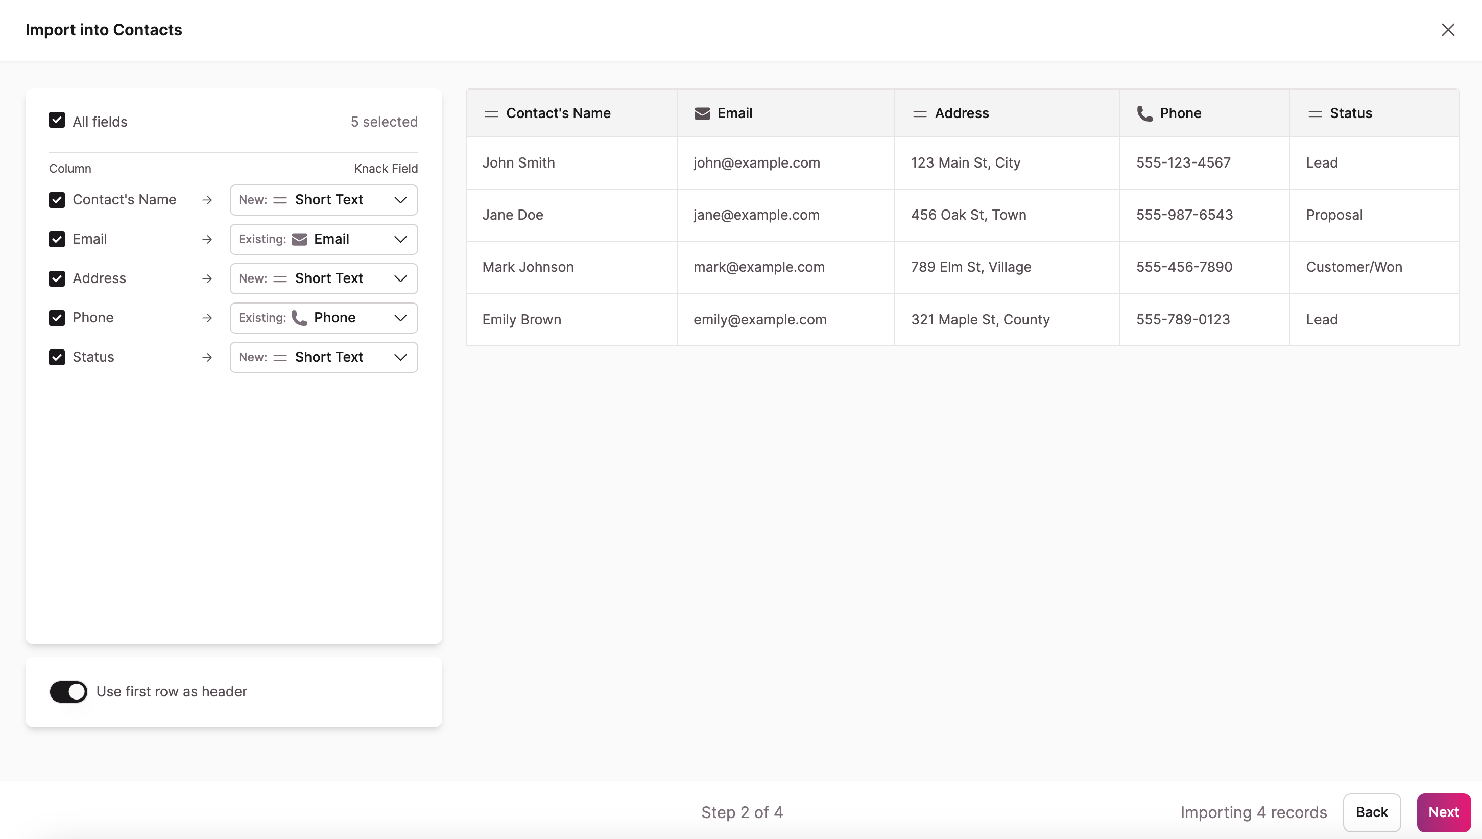Uncheck the Phone column checkbox

click(57, 318)
